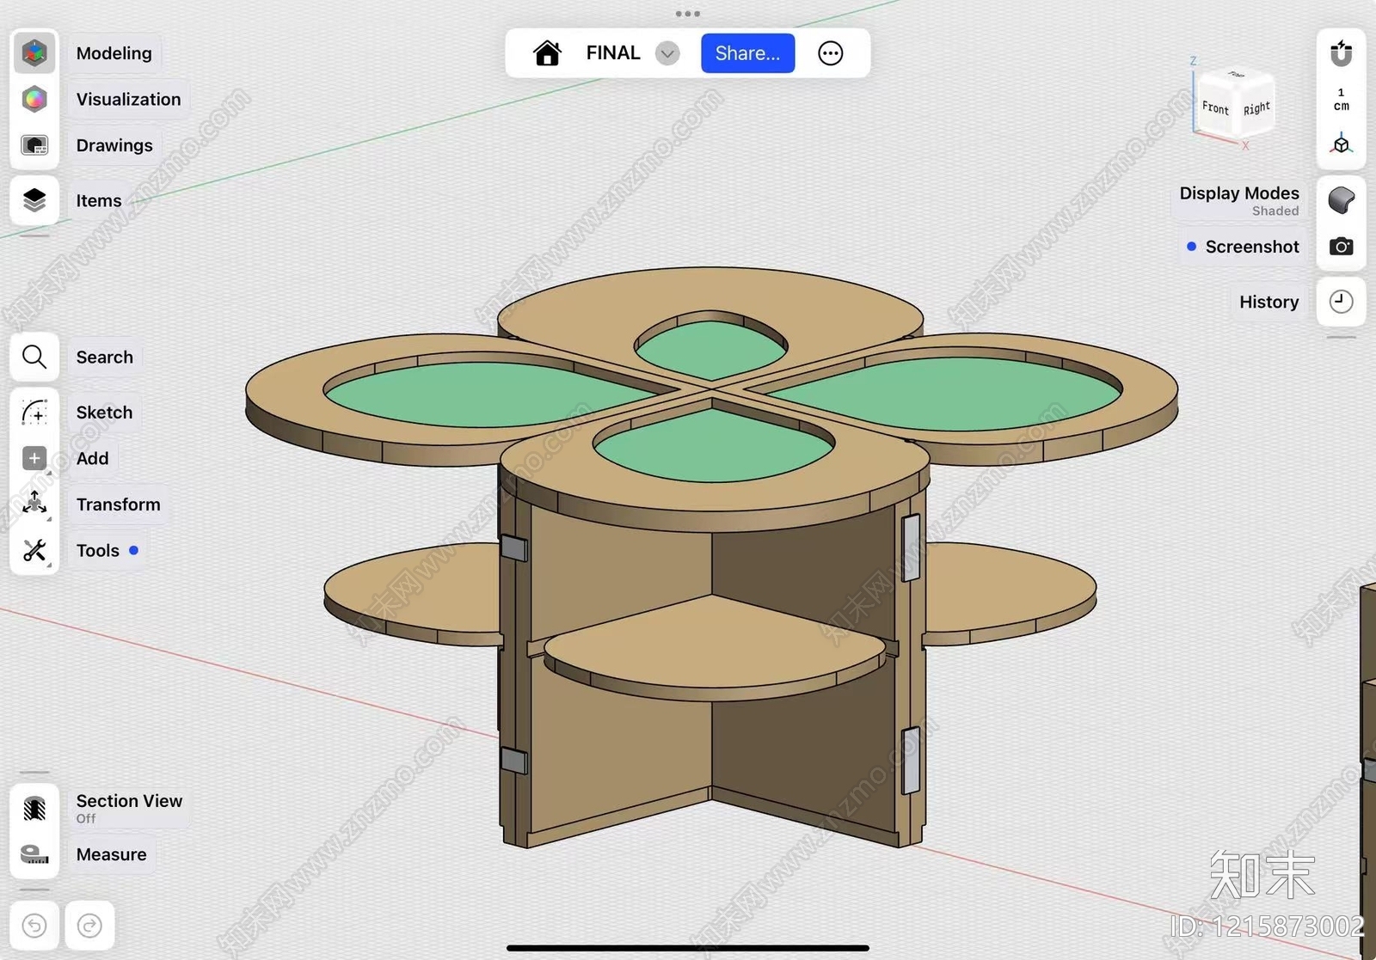Image resolution: width=1376 pixels, height=960 pixels.
Task: Toggle Section View on
Action: coord(34,808)
